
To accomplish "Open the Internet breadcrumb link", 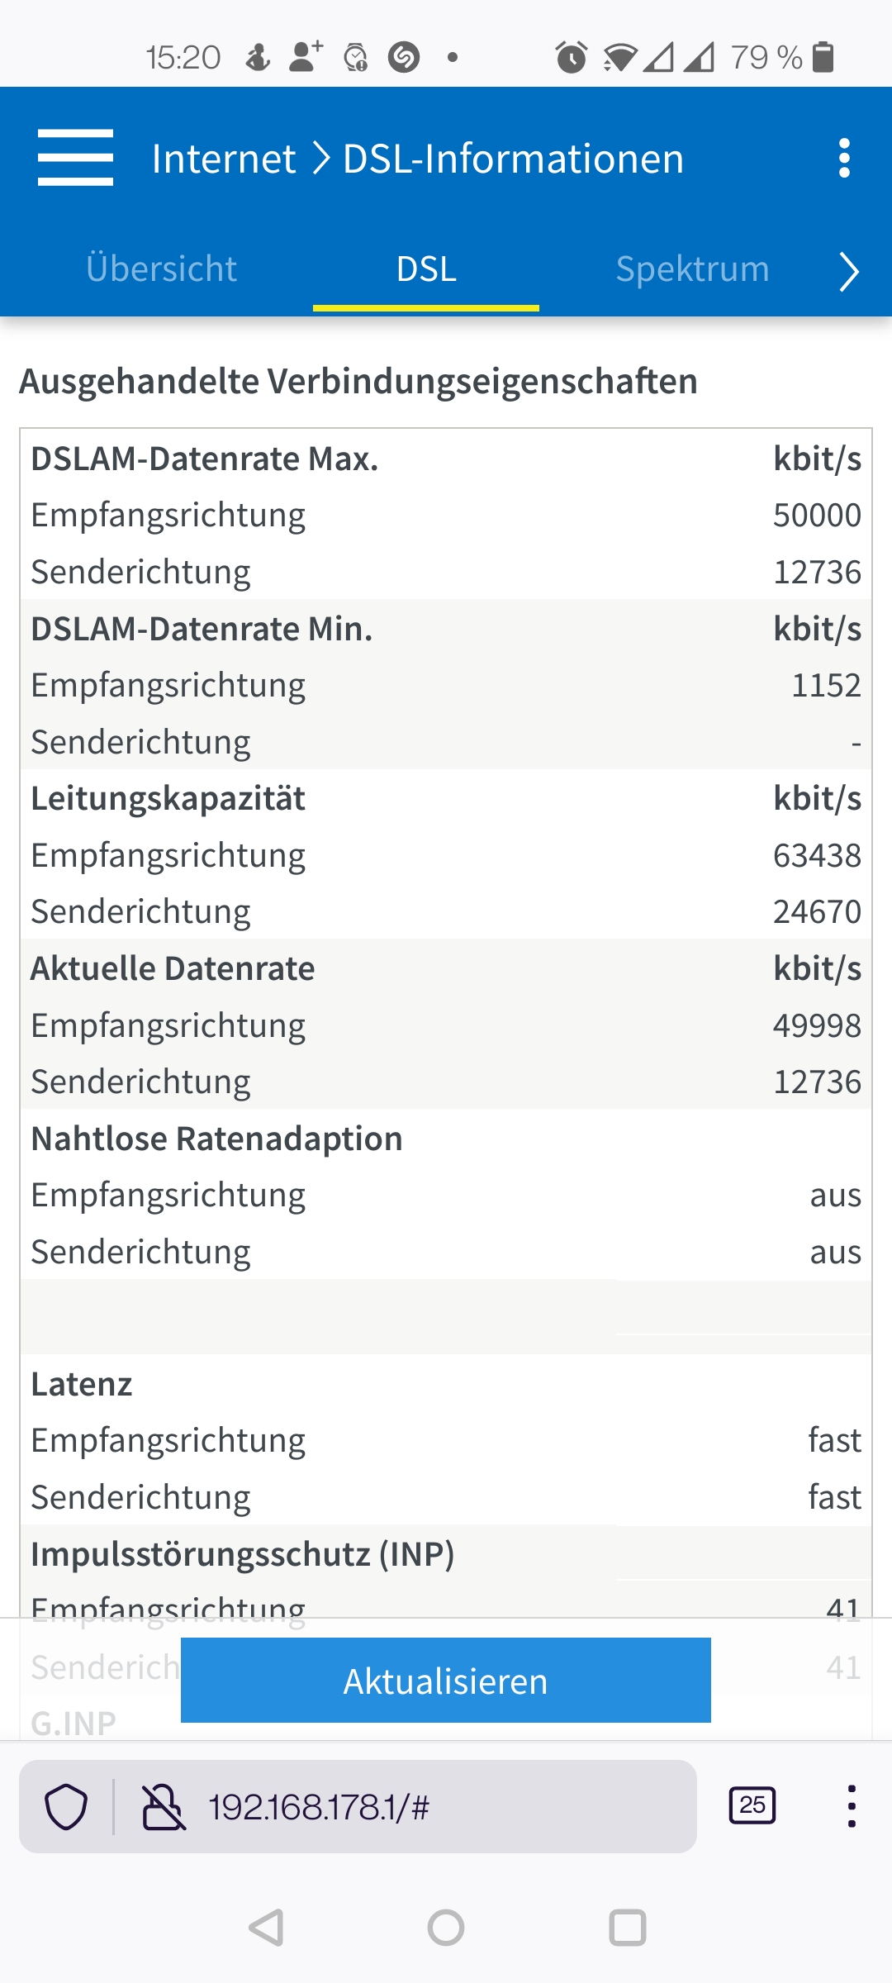I will tap(224, 159).
